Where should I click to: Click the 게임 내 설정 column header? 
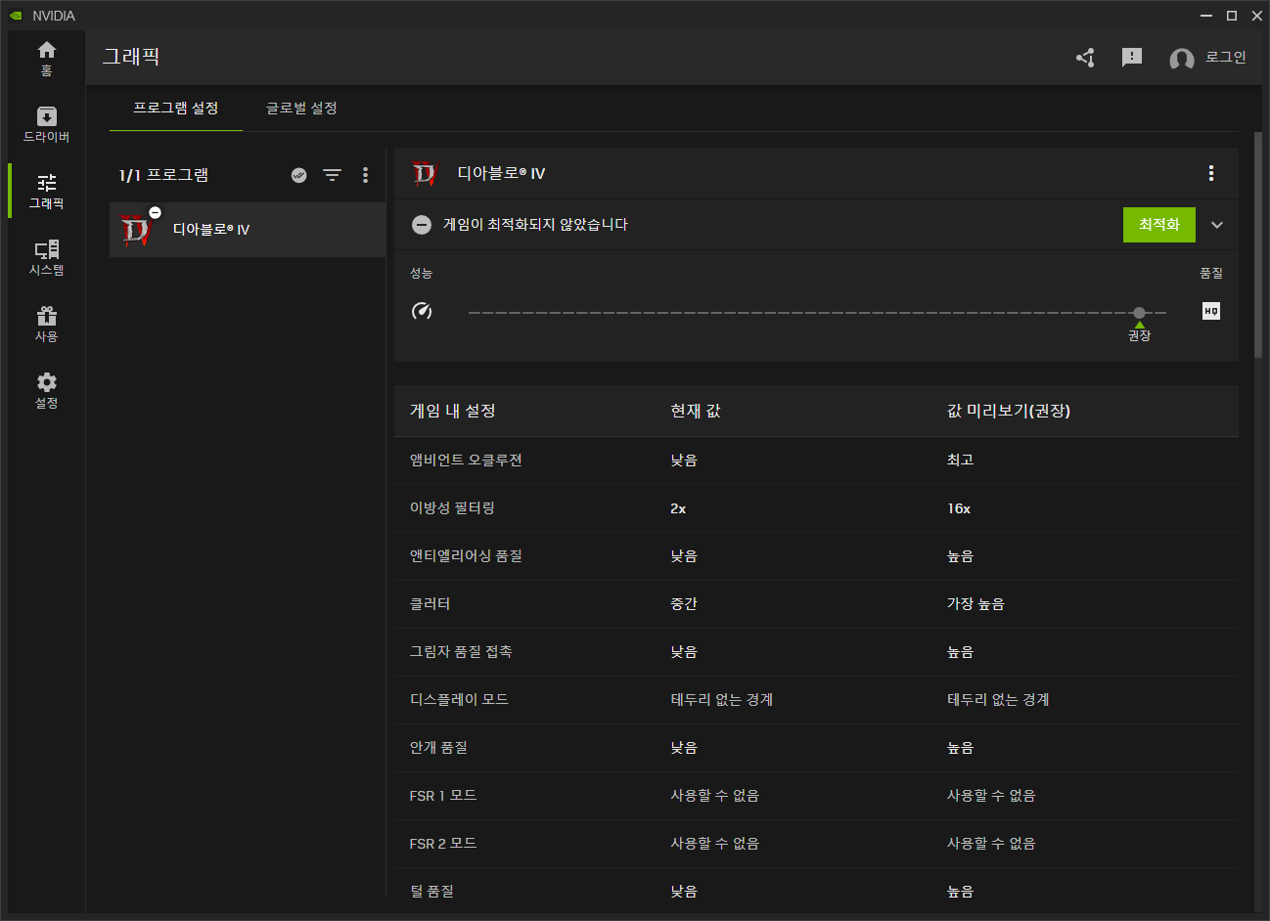point(453,411)
